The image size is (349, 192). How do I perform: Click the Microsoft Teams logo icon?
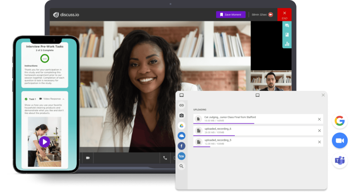[340, 160]
